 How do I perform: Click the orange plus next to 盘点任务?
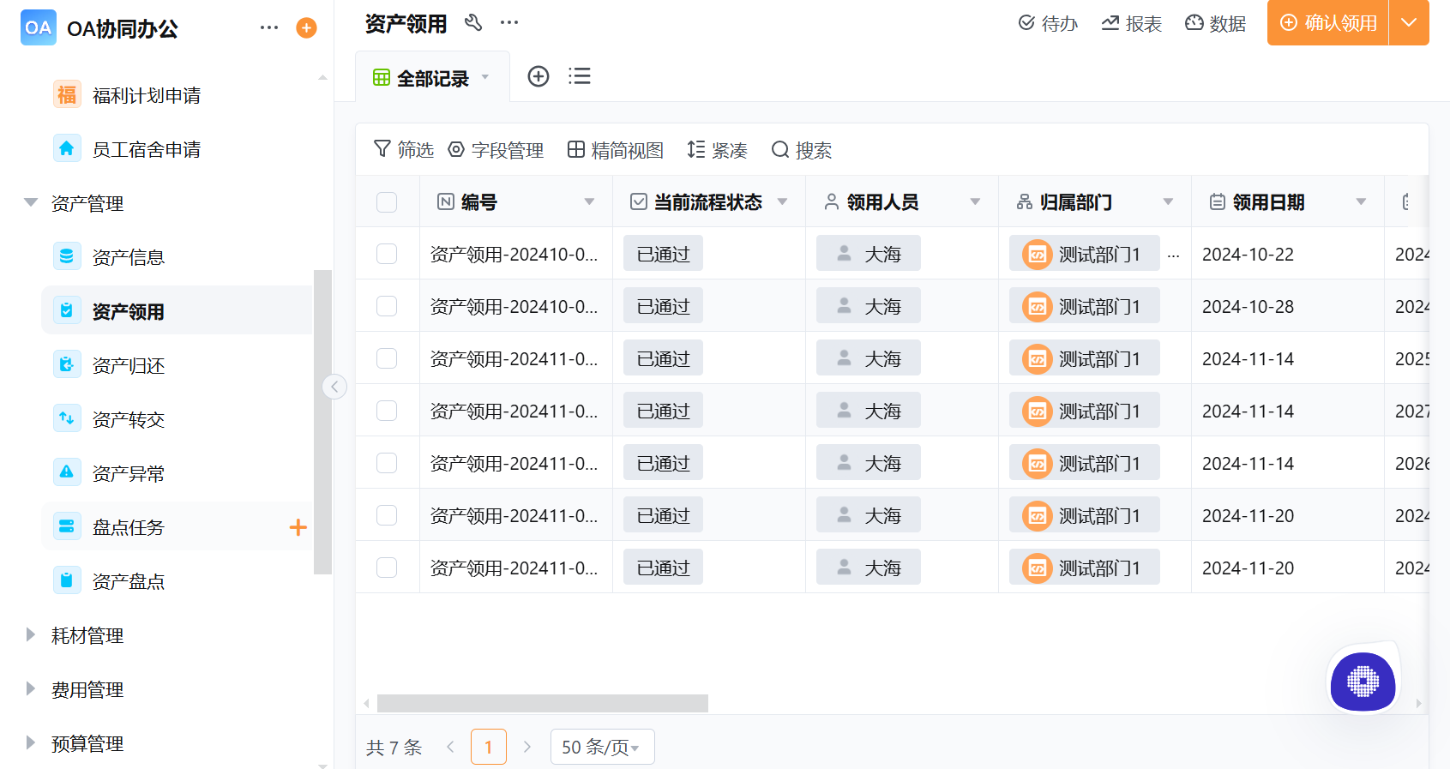[298, 527]
